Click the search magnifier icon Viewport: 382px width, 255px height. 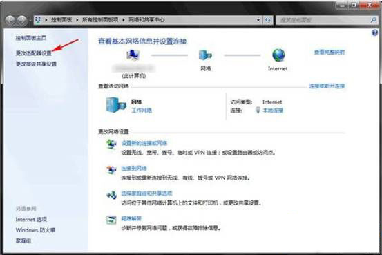[x=373, y=20]
